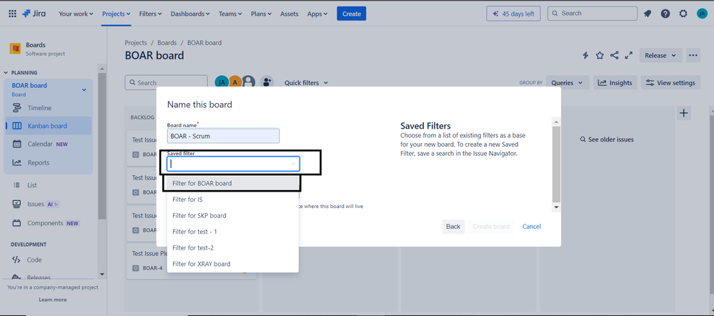
Task: Expand the Release dropdown
Action: [660, 56]
